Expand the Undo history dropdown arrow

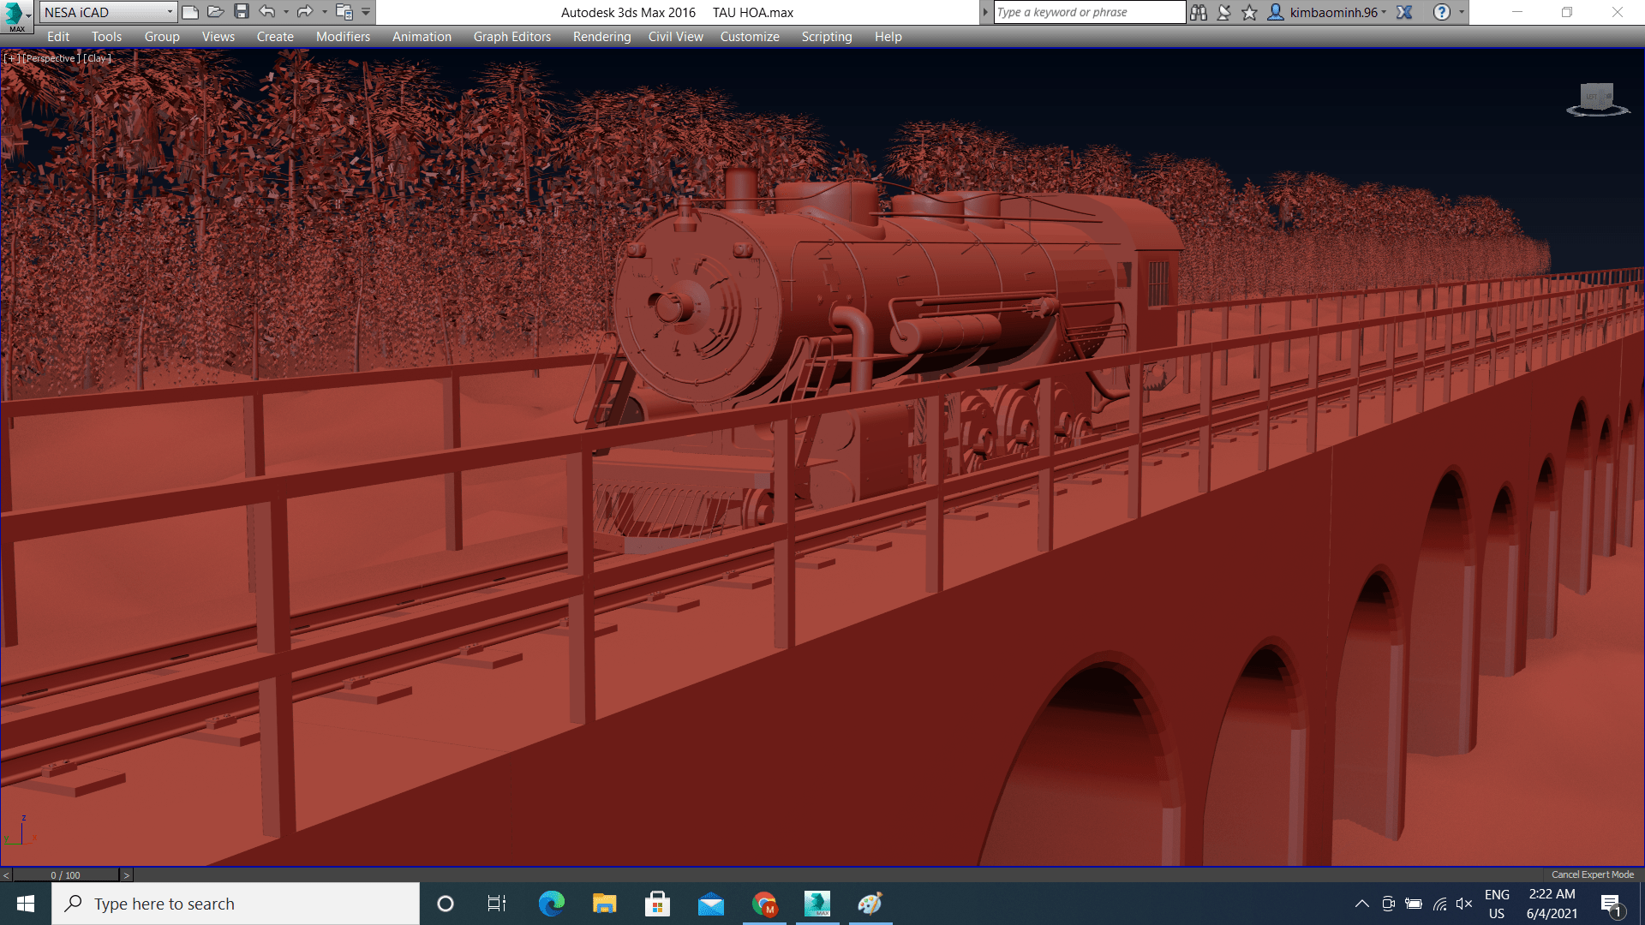tap(286, 12)
